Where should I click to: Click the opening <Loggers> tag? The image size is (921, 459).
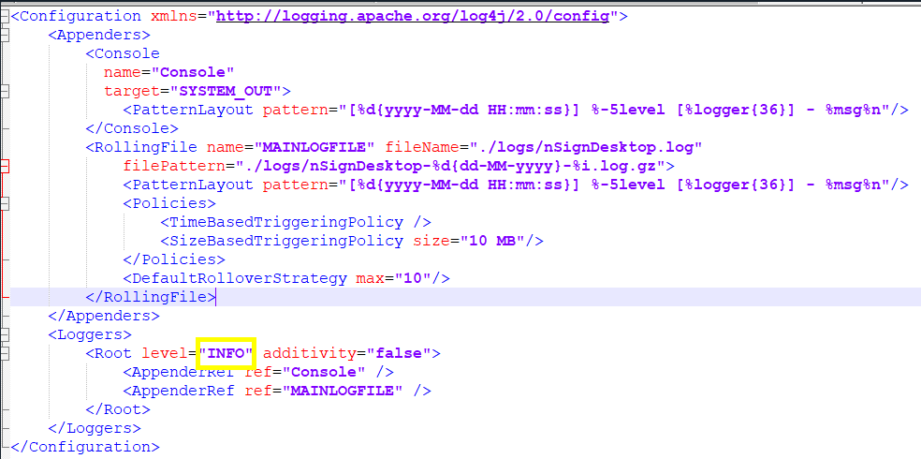click(89, 334)
